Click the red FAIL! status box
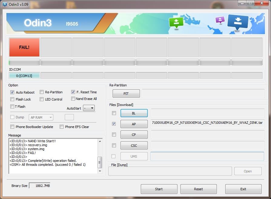The height and width of the screenshot is (199, 271). [24, 47]
